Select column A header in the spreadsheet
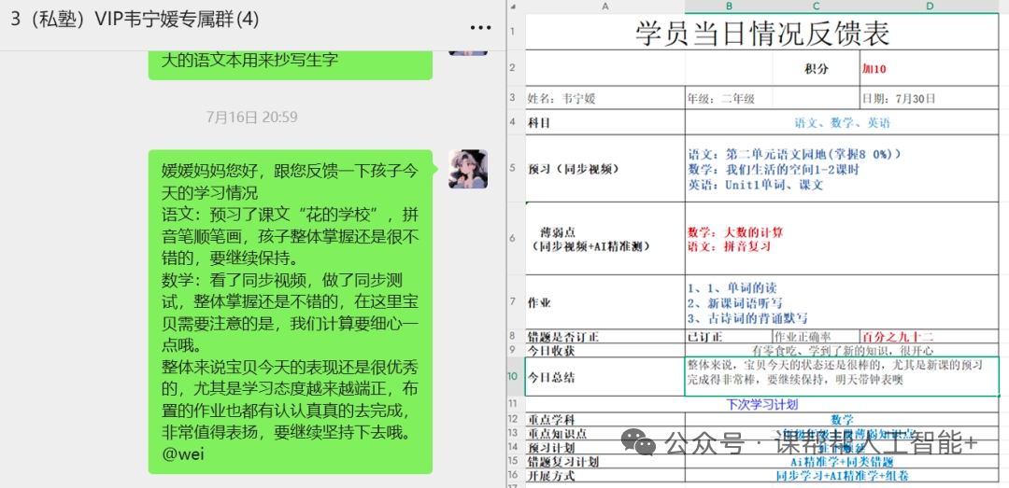The image size is (1009, 488). click(604, 7)
